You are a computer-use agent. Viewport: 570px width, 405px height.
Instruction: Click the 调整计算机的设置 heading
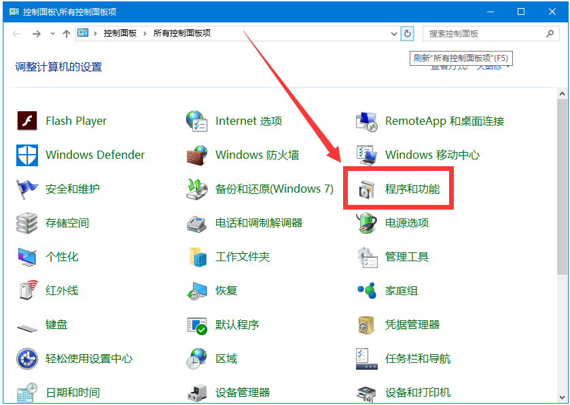[x=58, y=67]
